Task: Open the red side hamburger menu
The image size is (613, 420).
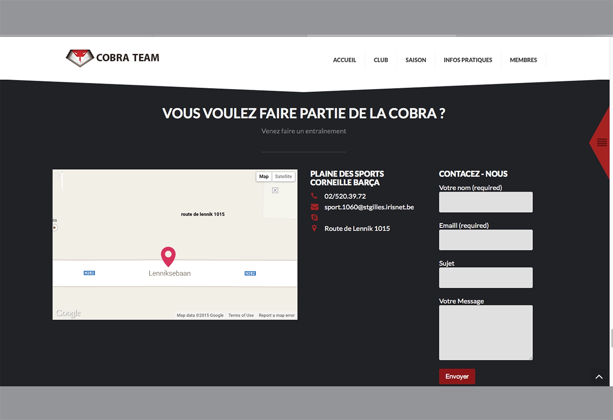Action: (x=601, y=142)
